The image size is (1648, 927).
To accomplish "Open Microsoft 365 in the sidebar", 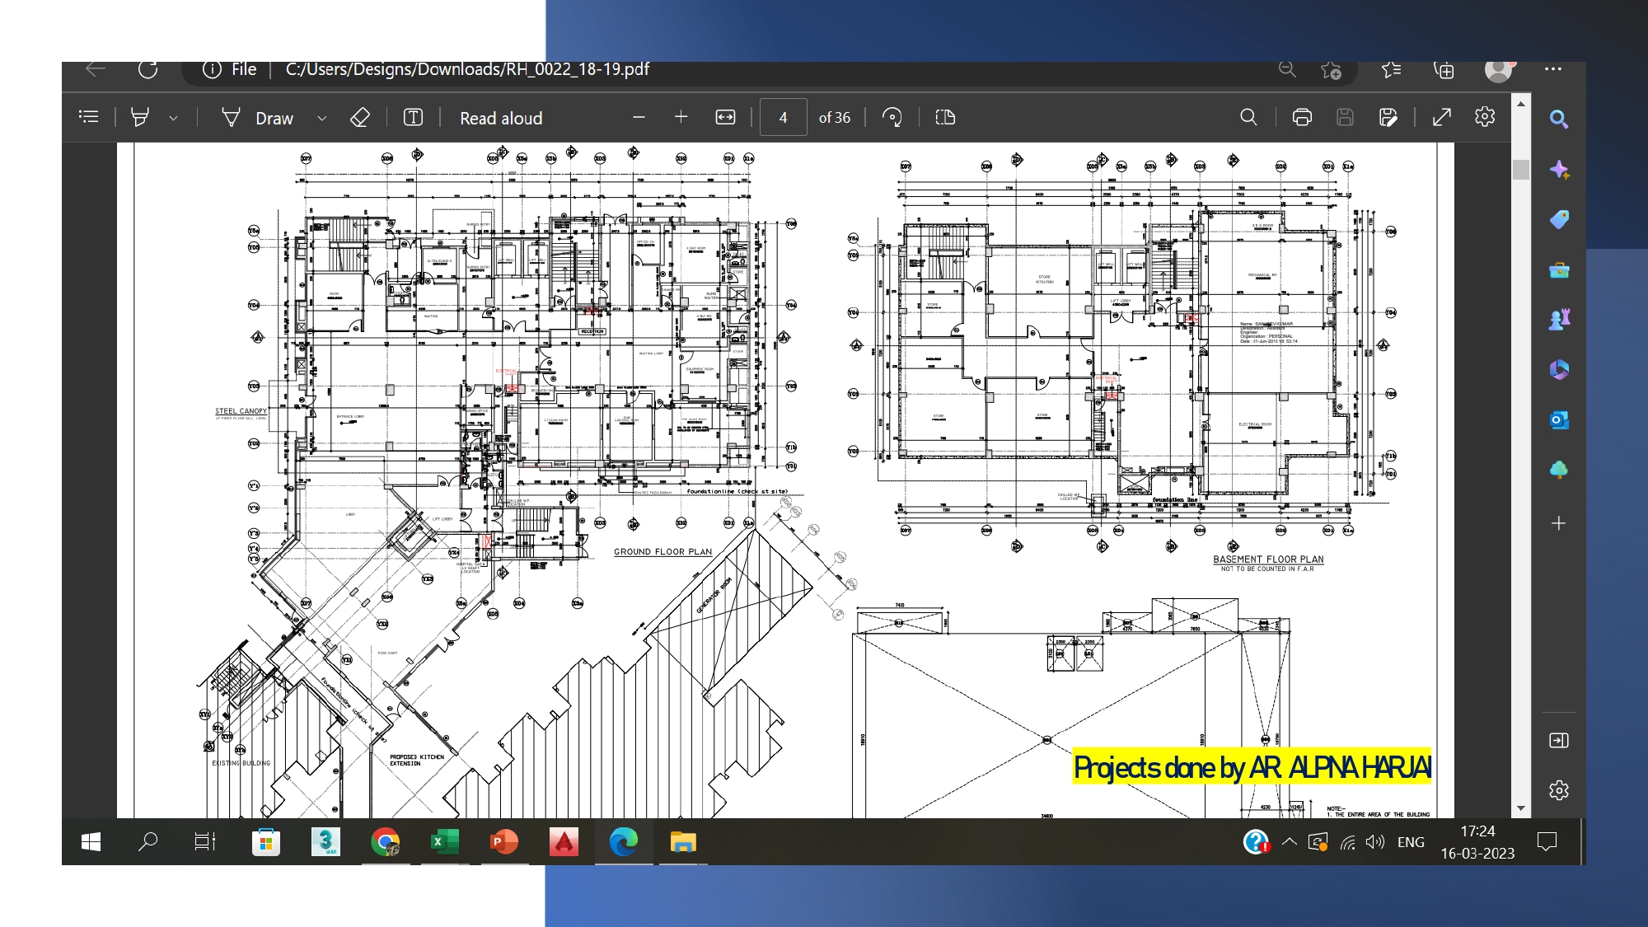I will [x=1559, y=370].
